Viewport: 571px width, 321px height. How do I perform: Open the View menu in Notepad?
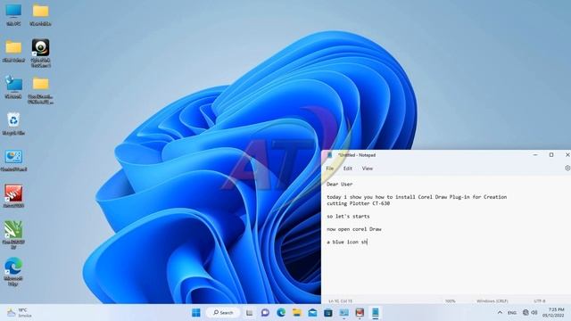[367, 169]
